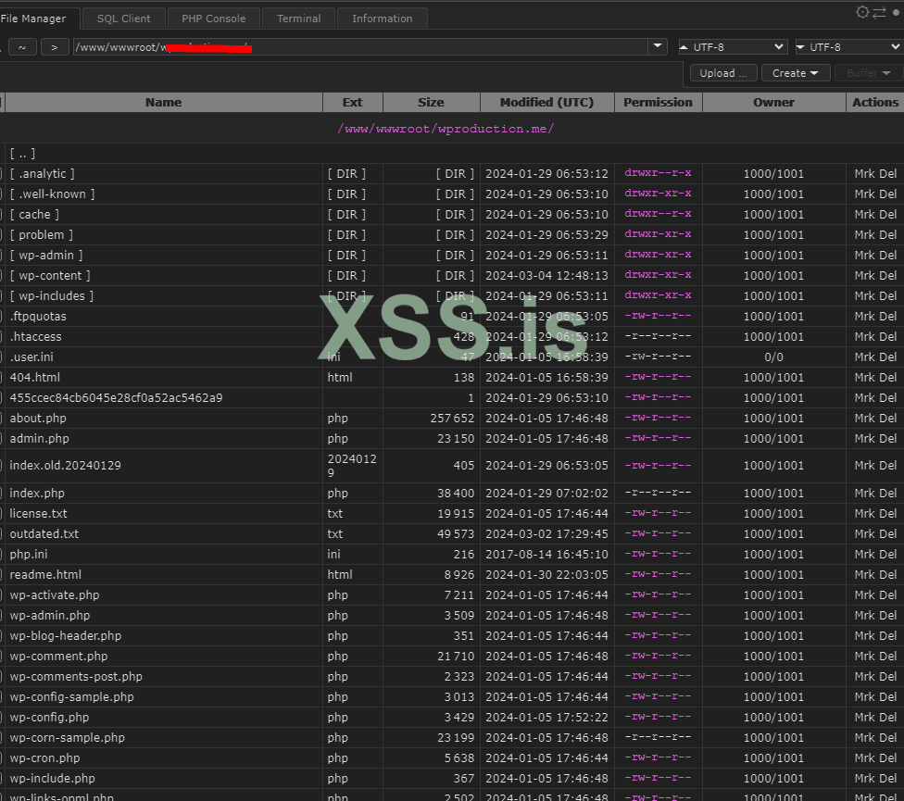Click the round dot icon at top right

click(x=896, y=12)
